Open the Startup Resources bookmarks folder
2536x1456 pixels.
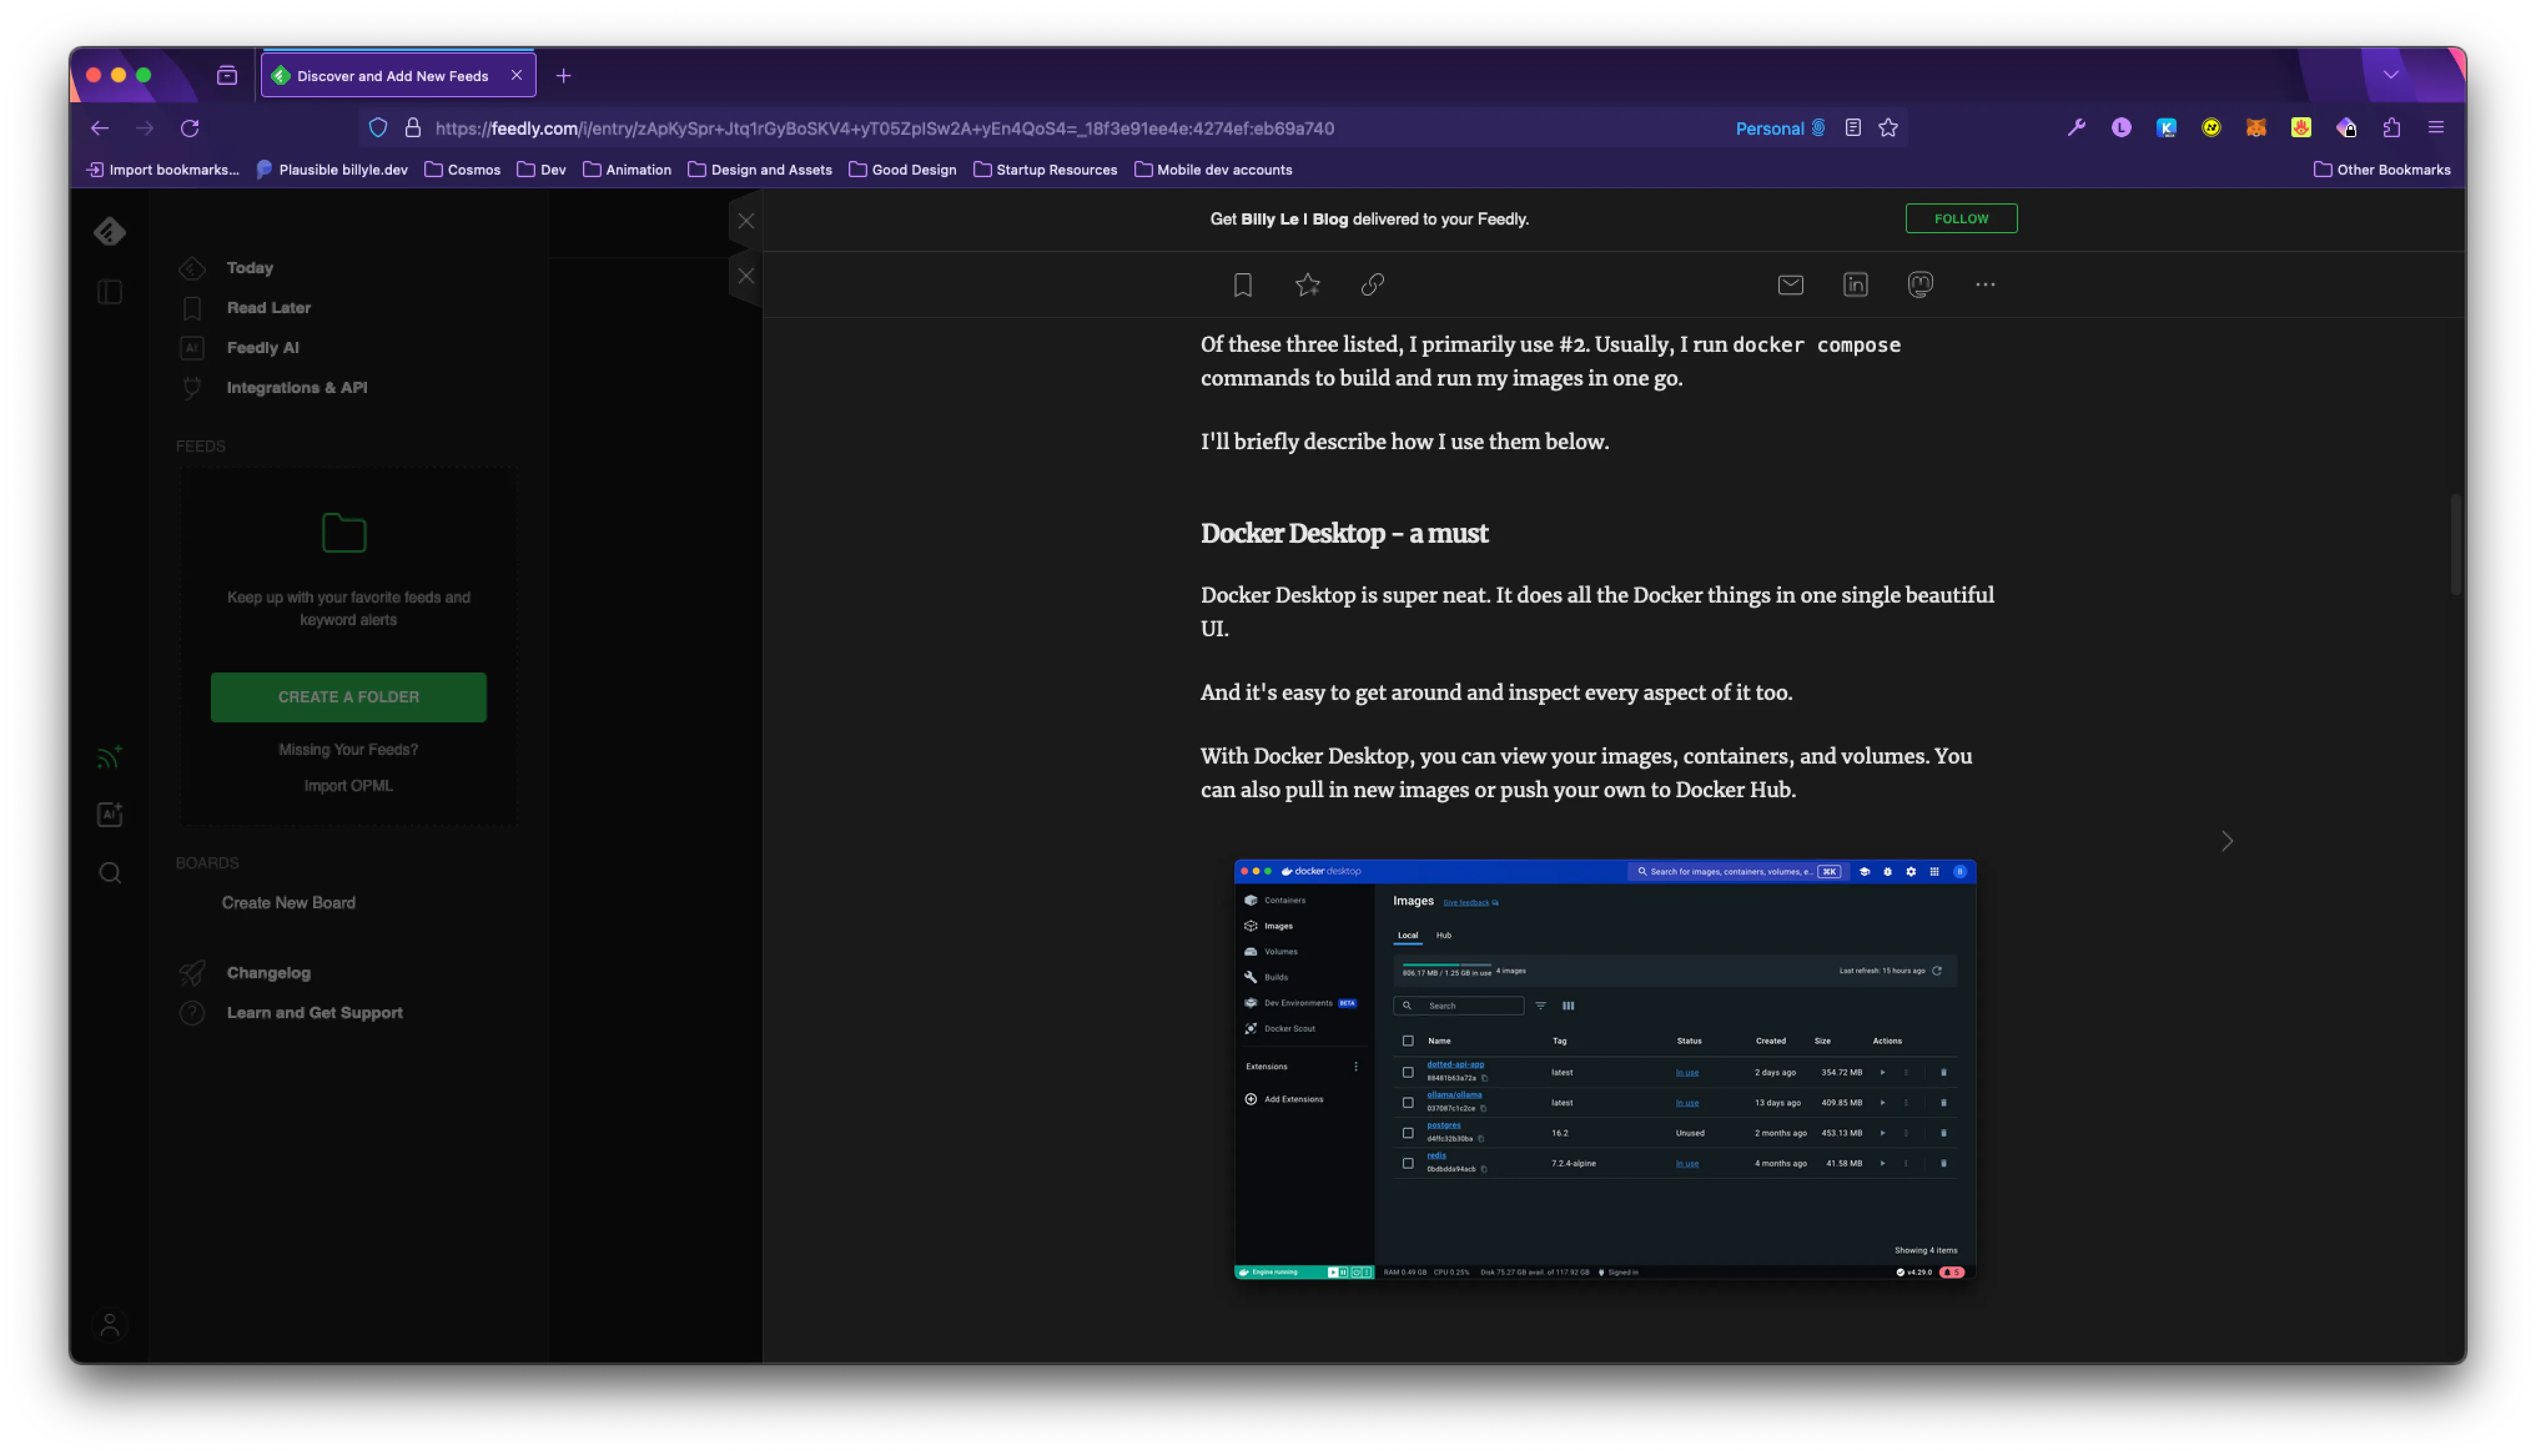[1045, 170]
